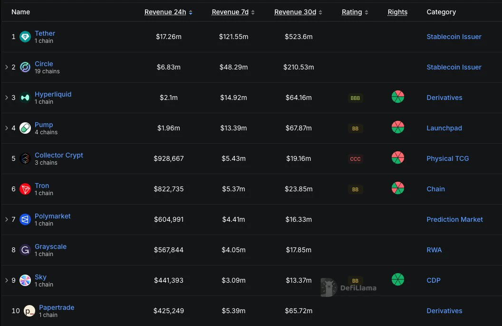Image resolution: width=502 pixels, height=326 pixels.
Task: Expand the Sky row chevron
Action: [x=6, y=280]
